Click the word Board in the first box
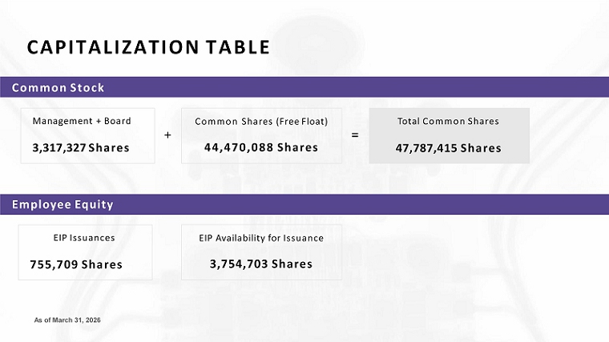The image size is (609, 342). (x=119, y=121)
